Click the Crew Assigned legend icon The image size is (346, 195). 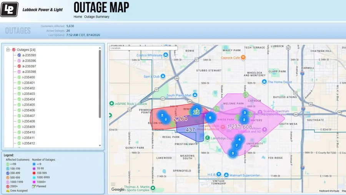coord(8,191)
